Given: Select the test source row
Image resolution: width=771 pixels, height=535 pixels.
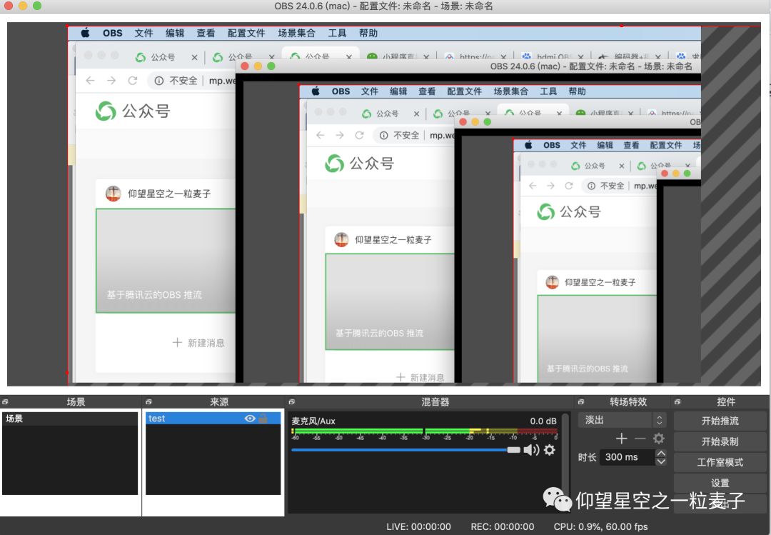Looking at the screenshot, I should coord(213,419).
